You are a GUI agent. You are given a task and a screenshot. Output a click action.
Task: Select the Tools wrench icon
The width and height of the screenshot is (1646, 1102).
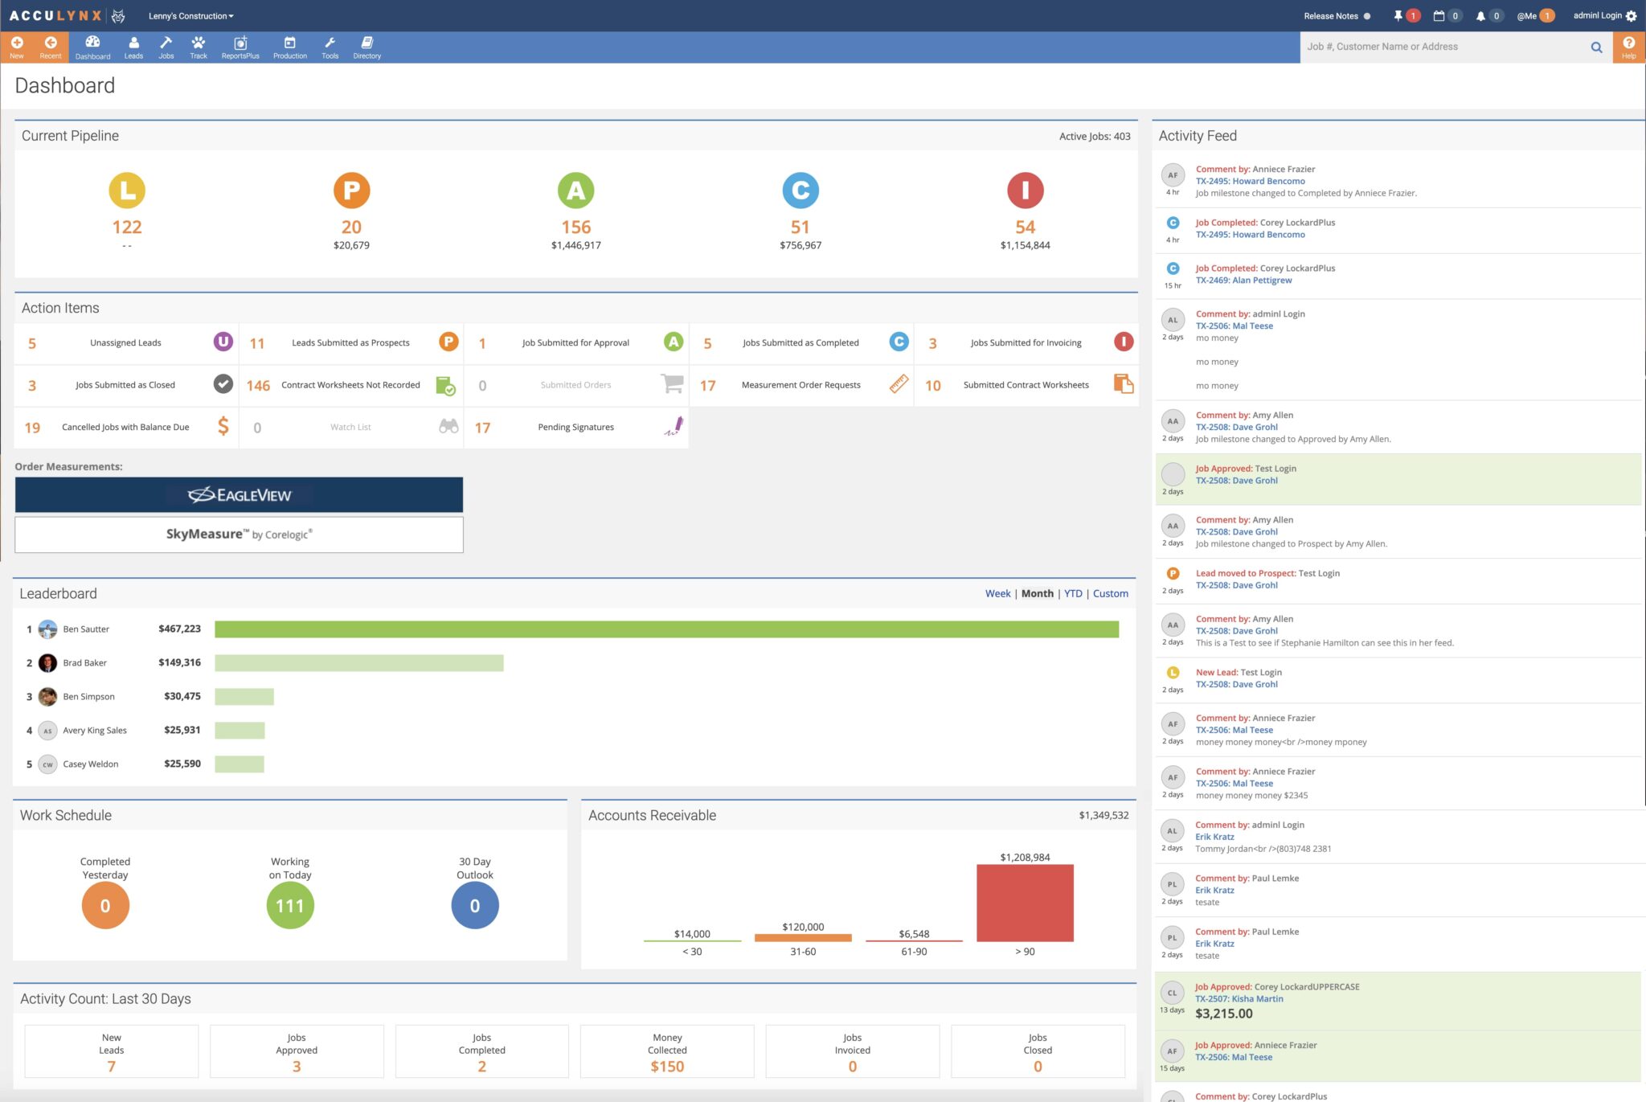tap(329, 44)
